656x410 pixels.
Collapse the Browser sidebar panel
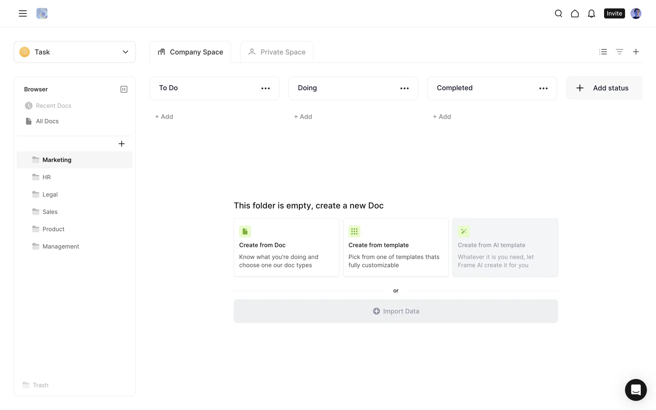click(x=124, y=89)
